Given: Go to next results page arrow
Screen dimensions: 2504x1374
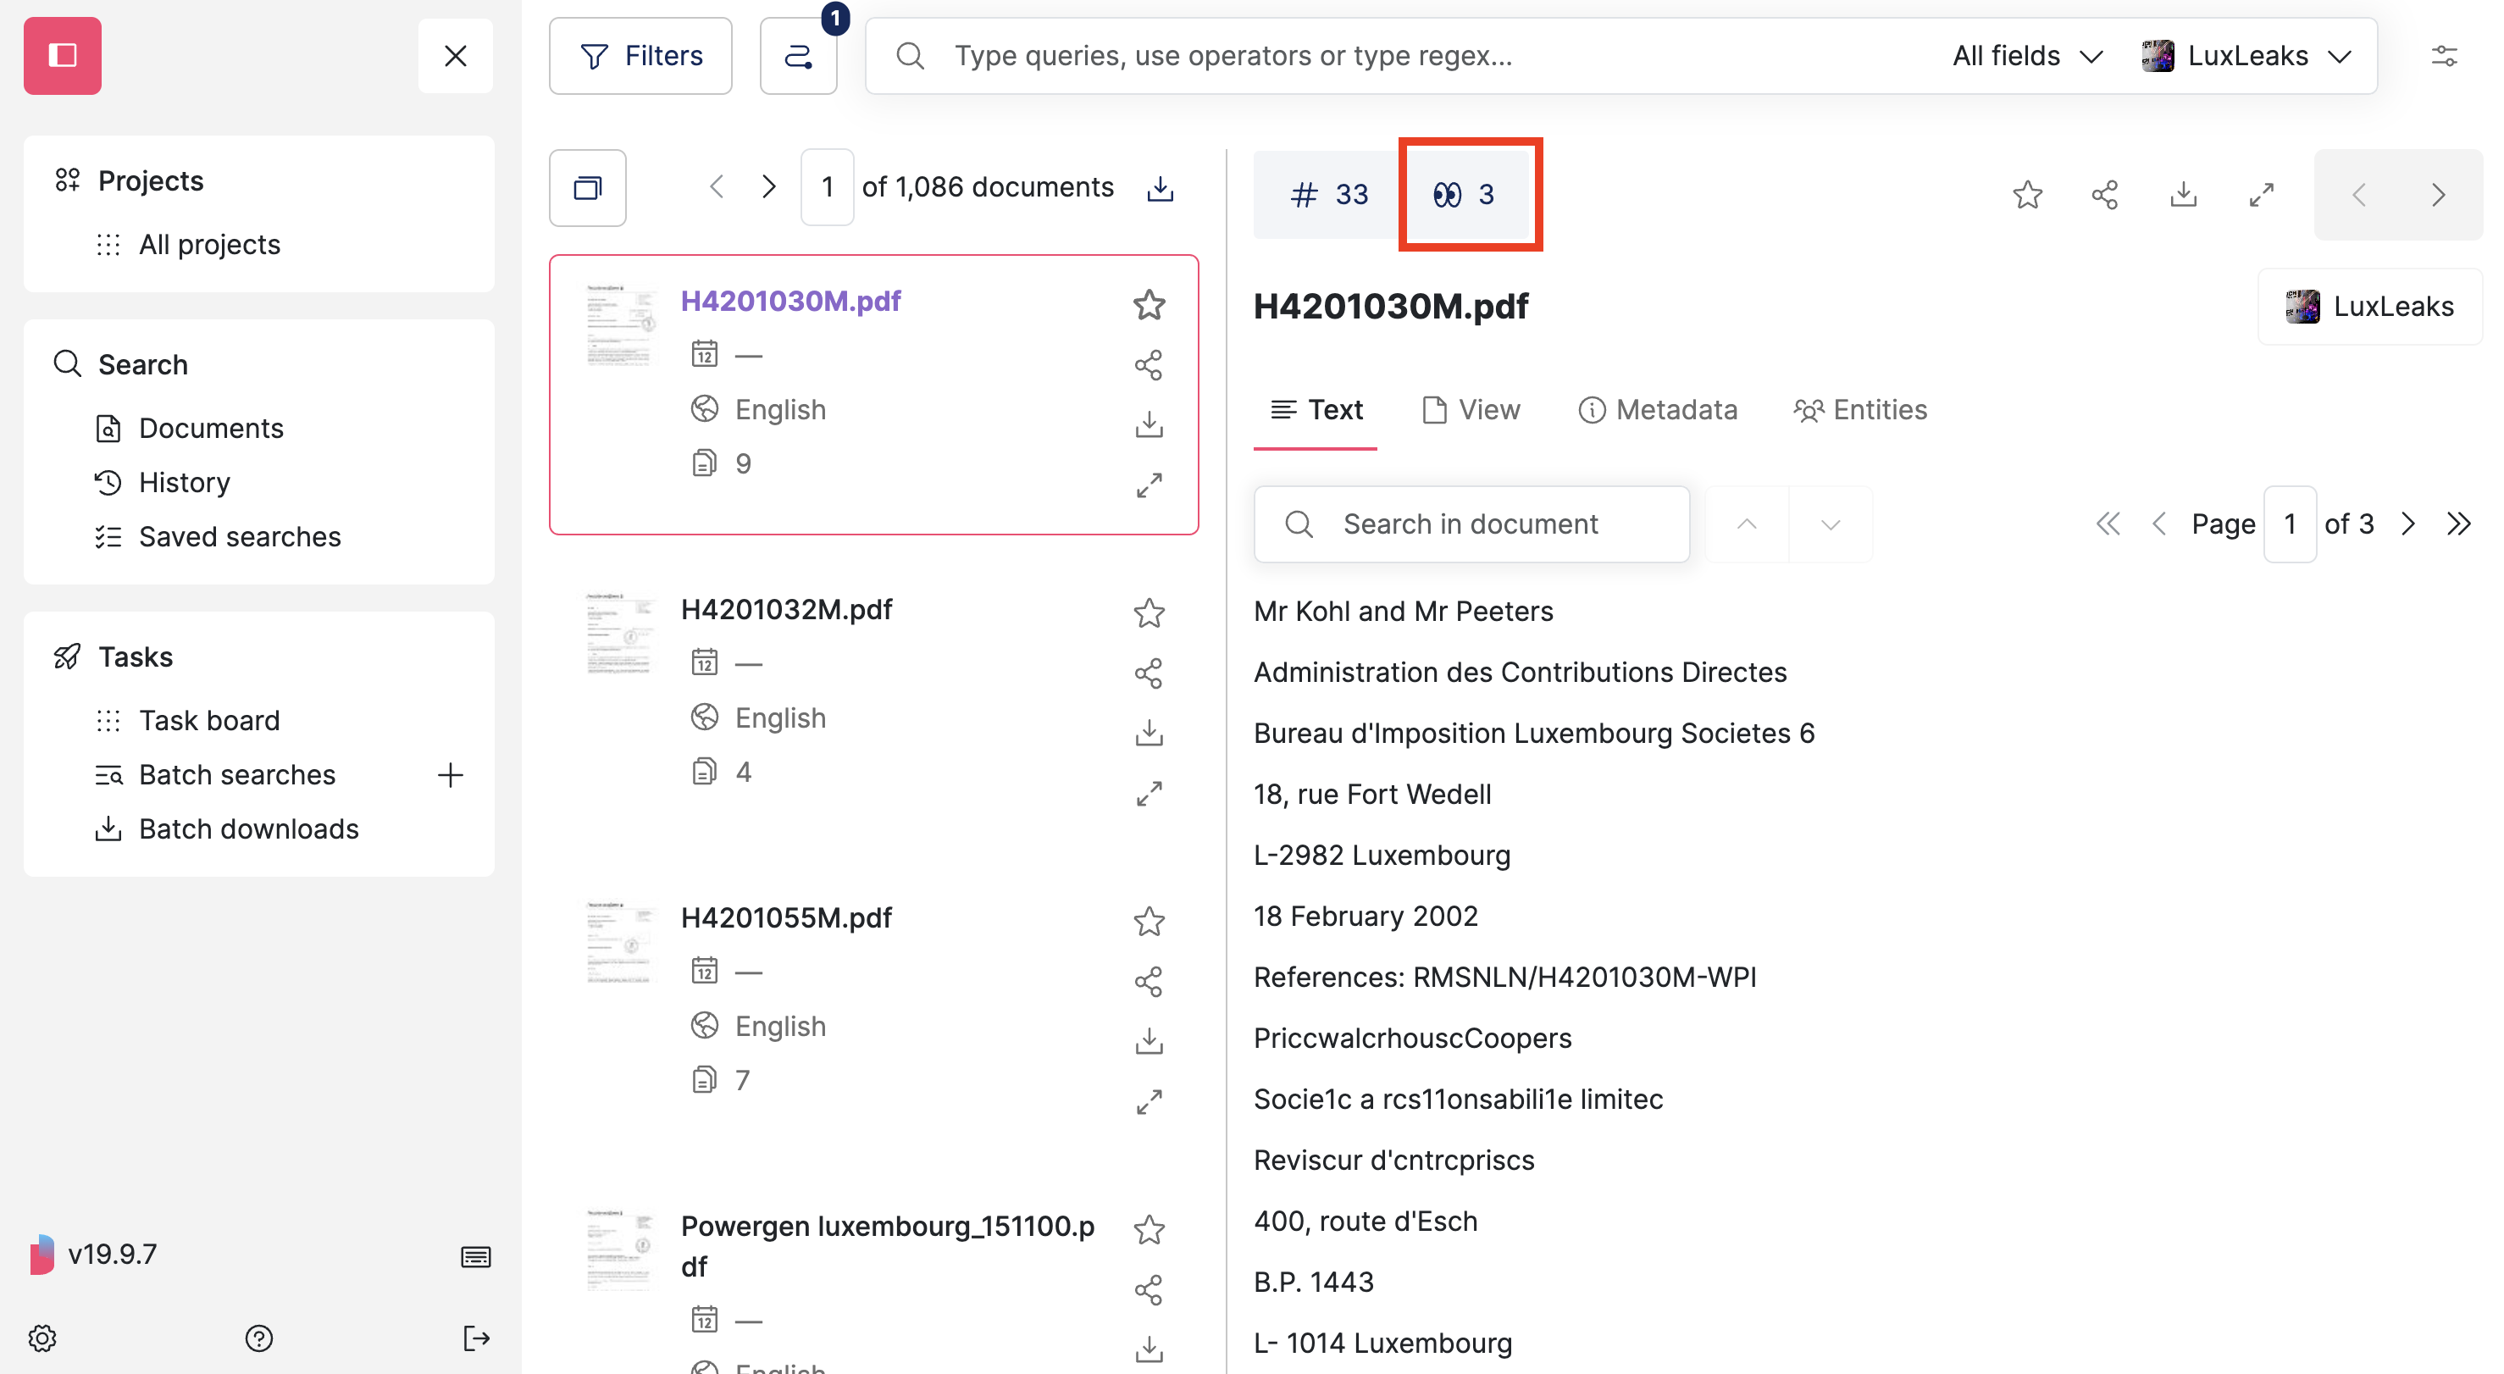Looking at the screenshot, I should click(768, 186).
